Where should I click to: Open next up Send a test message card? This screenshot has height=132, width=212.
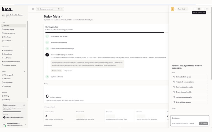point(14,117)
